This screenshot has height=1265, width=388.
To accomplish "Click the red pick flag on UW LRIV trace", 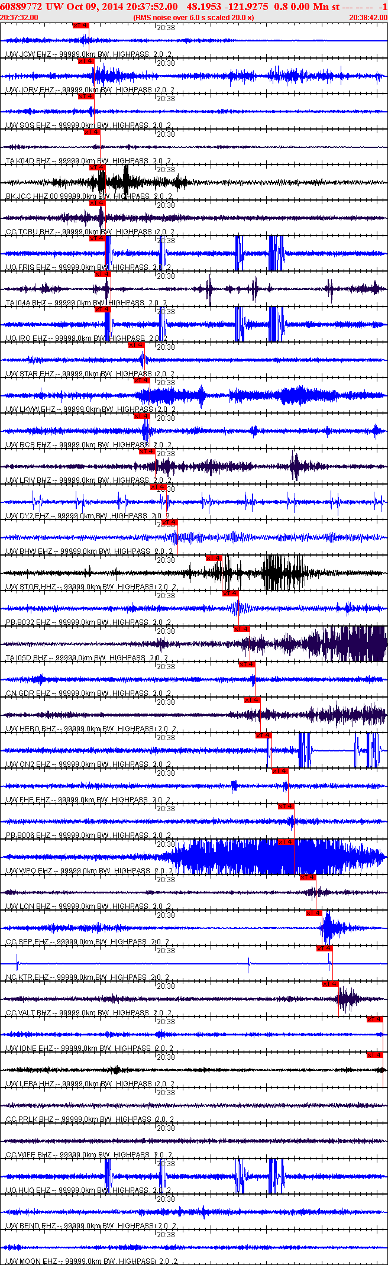I will click(x=147, y=451).
